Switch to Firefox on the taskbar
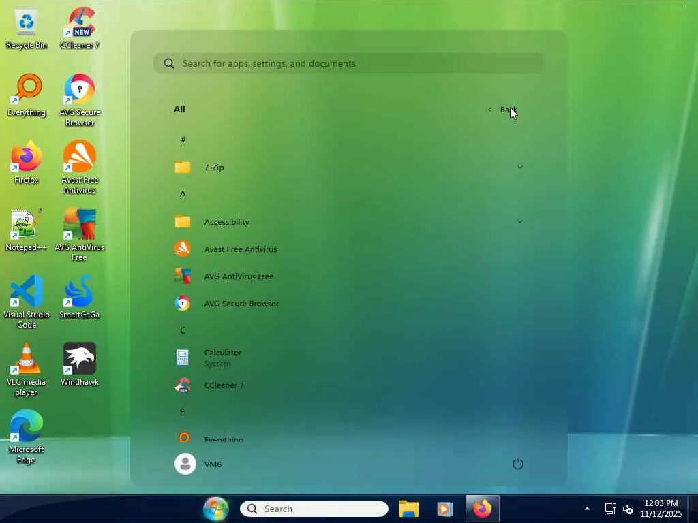The image size is (698, 523). (482, 508)
